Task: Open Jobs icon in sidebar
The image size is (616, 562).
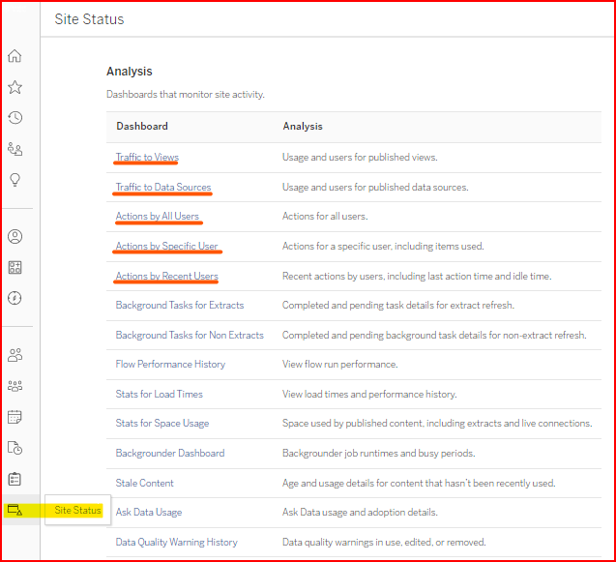Action: pyautogui.click(x=15, y=448)
